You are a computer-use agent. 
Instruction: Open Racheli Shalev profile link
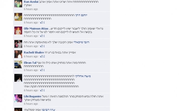[x=34, y=52]
